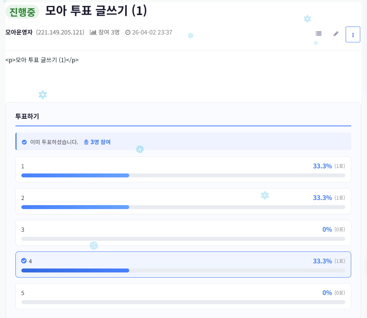Click the 총 3명 참여 text
The image size is (367, 318).
click(x=97, y=142)
